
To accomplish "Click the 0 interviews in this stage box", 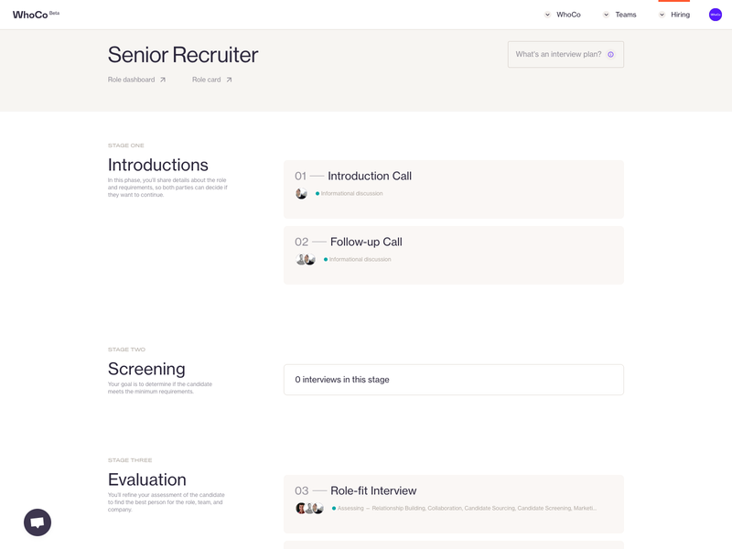I will [453, 380].
